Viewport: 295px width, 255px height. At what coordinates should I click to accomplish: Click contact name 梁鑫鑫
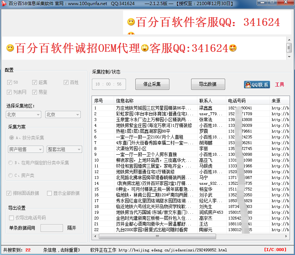pyautogui.click(x=206, y=108)
